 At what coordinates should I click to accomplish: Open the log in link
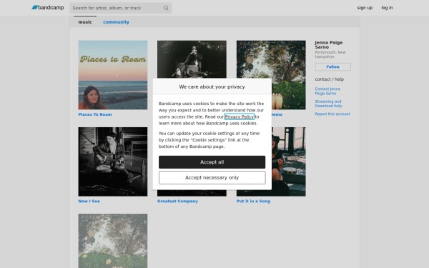click(387, 8)
